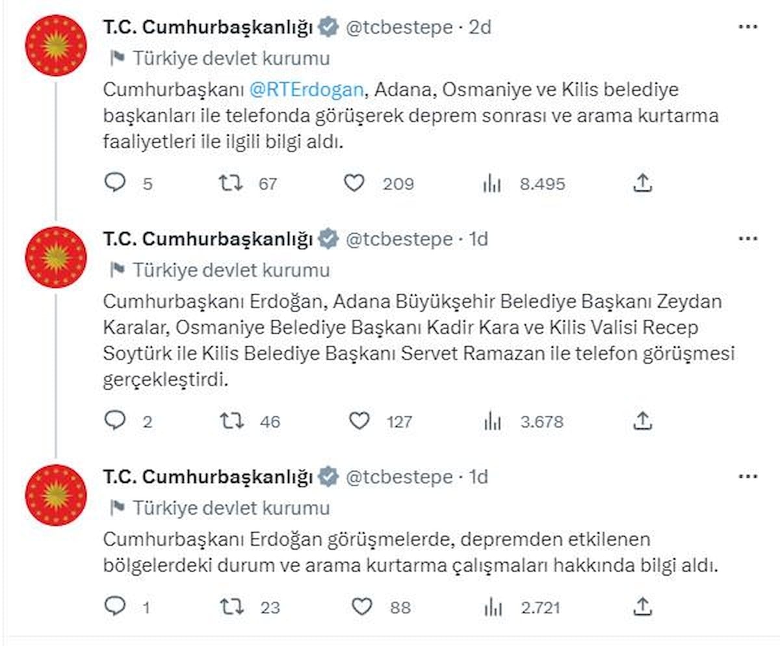Open more options for the third tweet
Viewport: 780px width, 646px height.
tap(748, 477)
